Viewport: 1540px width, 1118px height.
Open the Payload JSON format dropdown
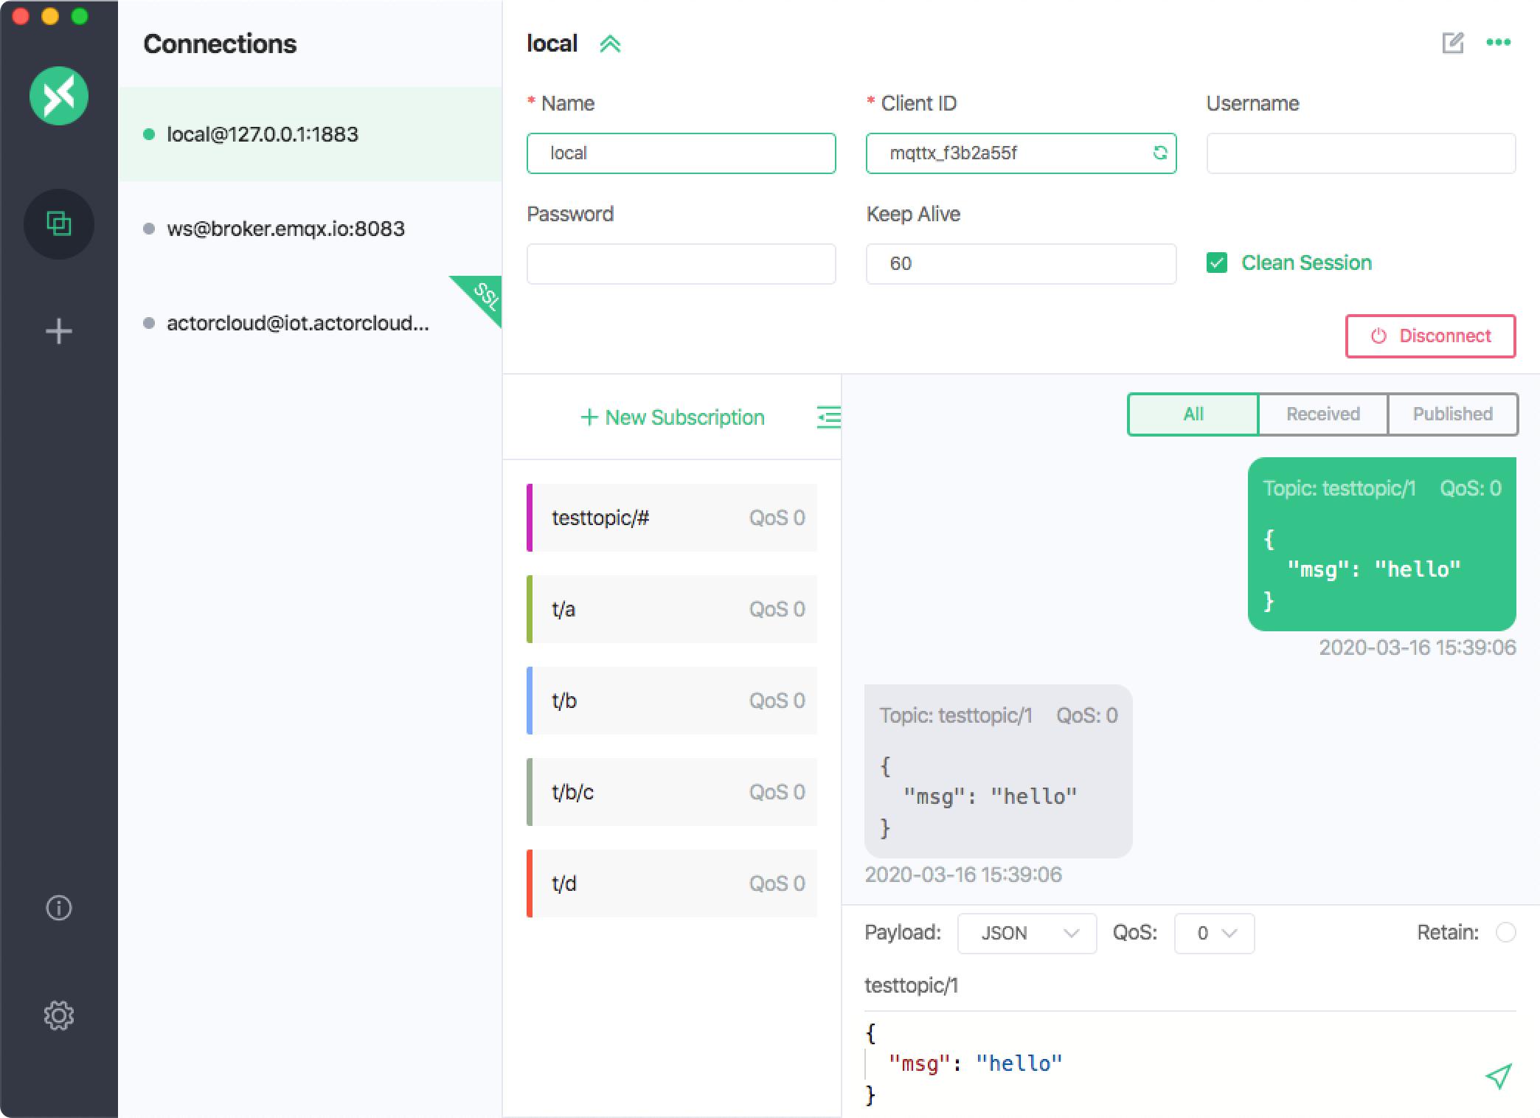pyautogui.click(x=1027, y=934)
